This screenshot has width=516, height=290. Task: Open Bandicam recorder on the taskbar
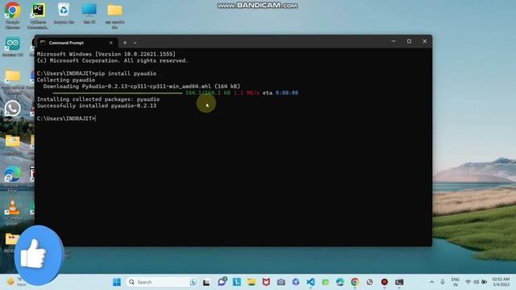pos(385,282)
